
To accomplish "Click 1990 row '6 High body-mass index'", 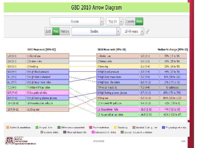I will (48, 82).
